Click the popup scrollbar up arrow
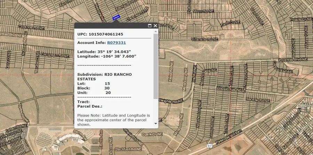This screenshot has height=155, width=313. click(155, 31)
